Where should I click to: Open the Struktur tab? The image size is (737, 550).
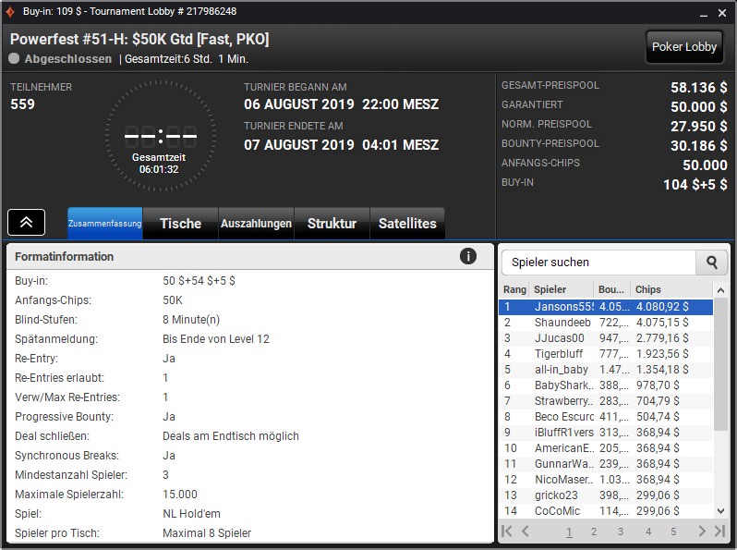[332, 224]
